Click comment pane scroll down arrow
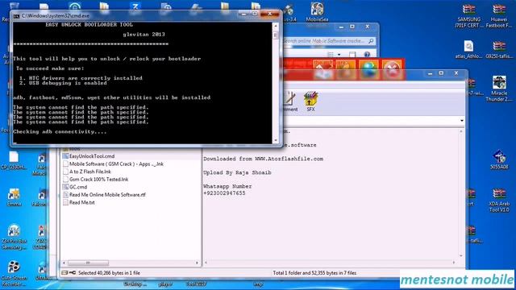This screenshot has height=290, width=516. tap(460, 255)
